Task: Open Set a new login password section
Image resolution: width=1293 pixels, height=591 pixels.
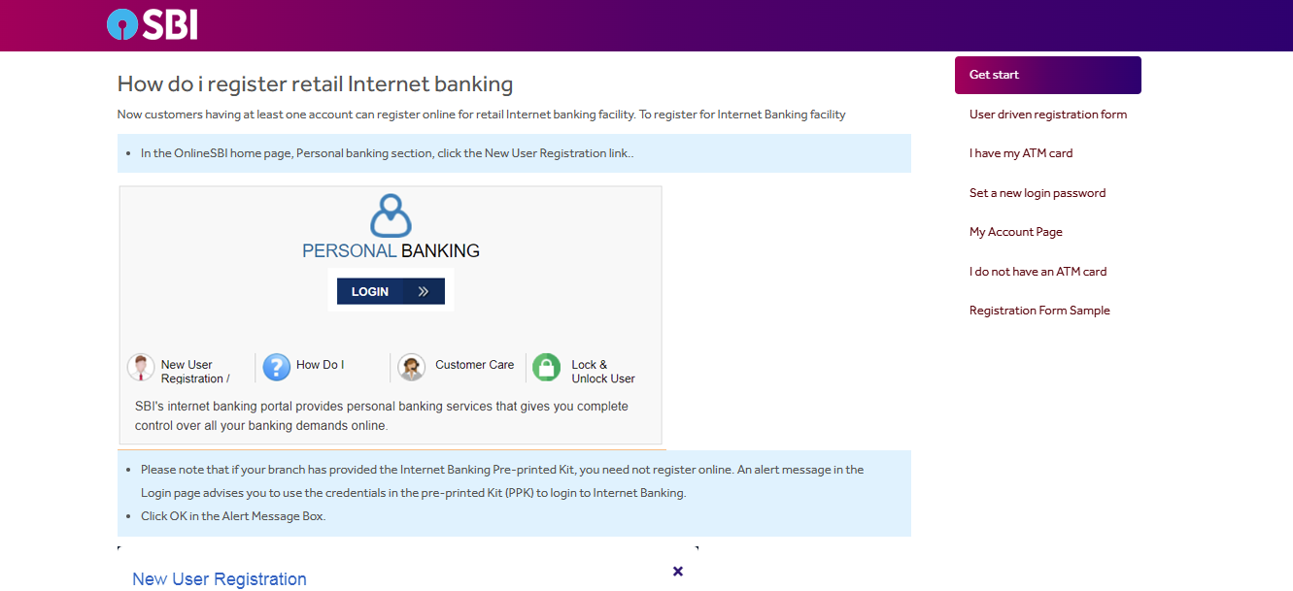Action: [x=1038, y=193]
